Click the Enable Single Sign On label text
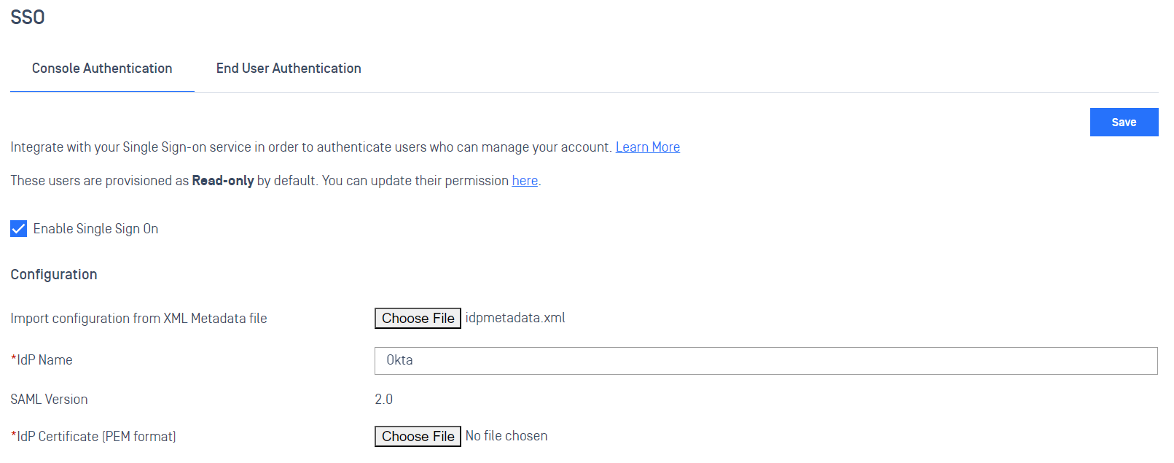Viewport: 1174px width, 463px height. pos(95,229)
